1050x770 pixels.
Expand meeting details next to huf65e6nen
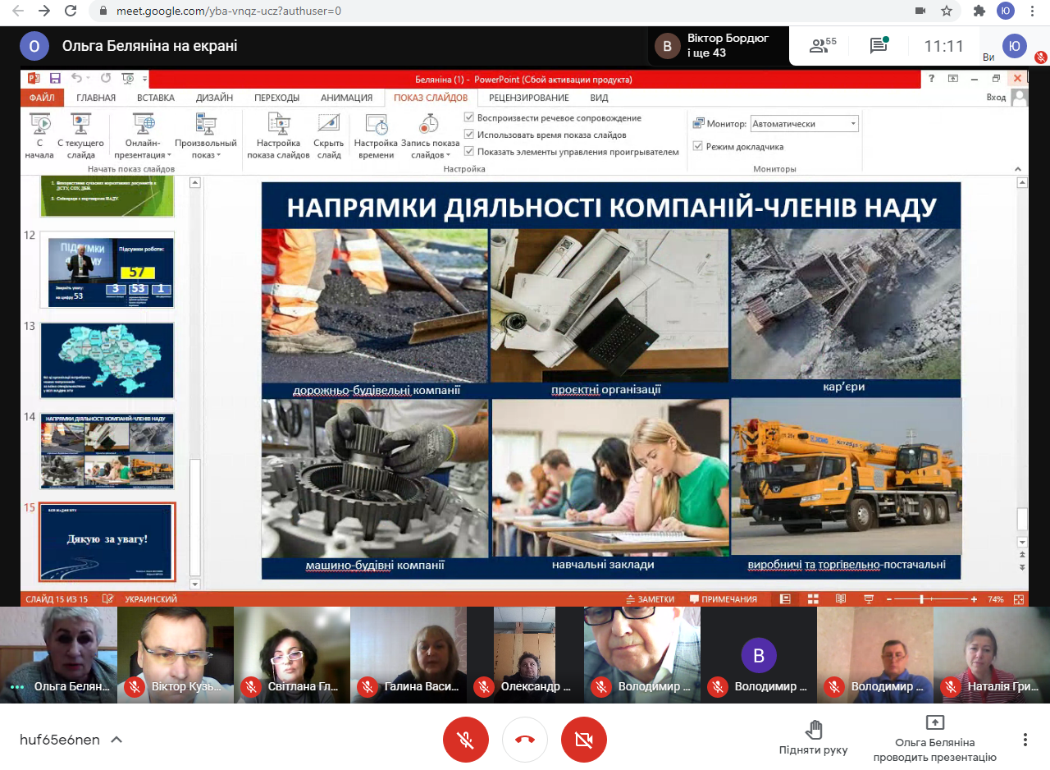coord(116,740)
